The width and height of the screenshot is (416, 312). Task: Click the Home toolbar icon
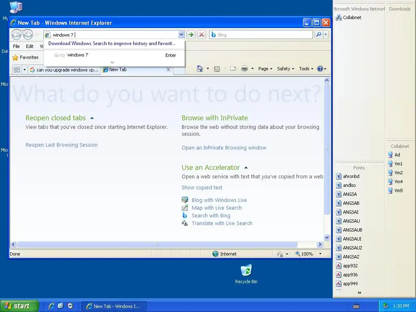point(200,69)
